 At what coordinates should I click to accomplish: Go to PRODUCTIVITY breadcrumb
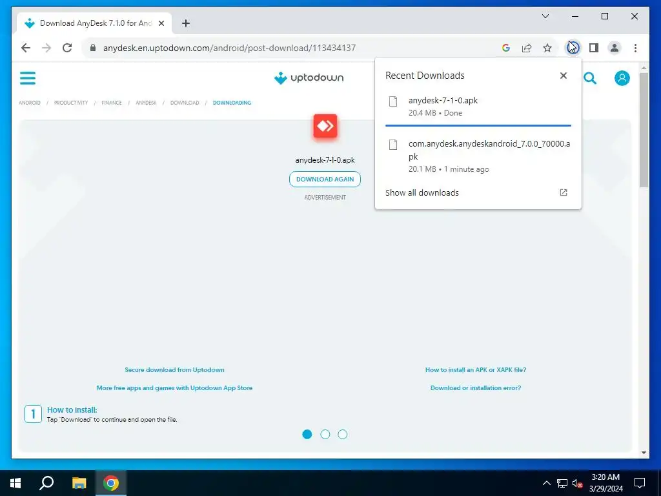[71, 103]
